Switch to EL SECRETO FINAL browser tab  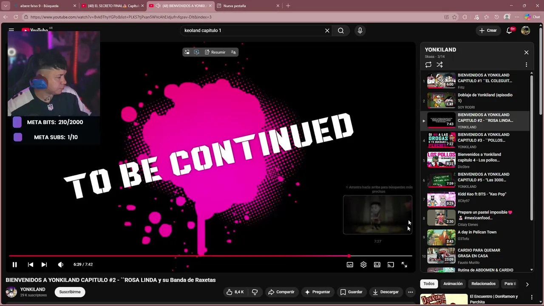112,6
